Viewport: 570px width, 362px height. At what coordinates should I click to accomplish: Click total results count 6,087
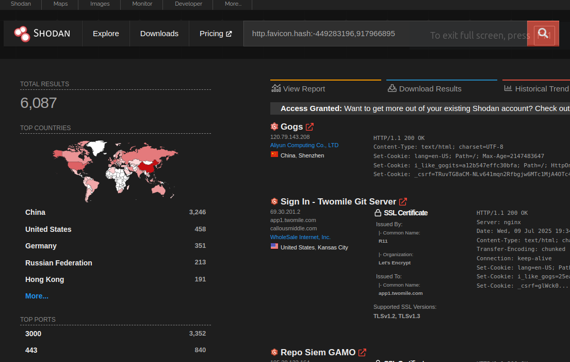pyautogui.click(x=39, y=103)
